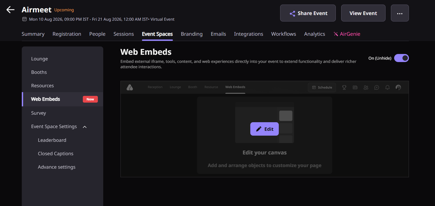Go back using the left arrow icon
The width and height of the screenshot is (435, 206).
10,10
